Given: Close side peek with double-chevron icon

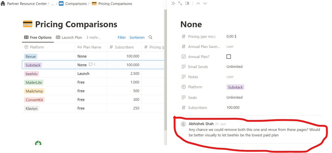Looking at the screenshot, I should 173,3.
